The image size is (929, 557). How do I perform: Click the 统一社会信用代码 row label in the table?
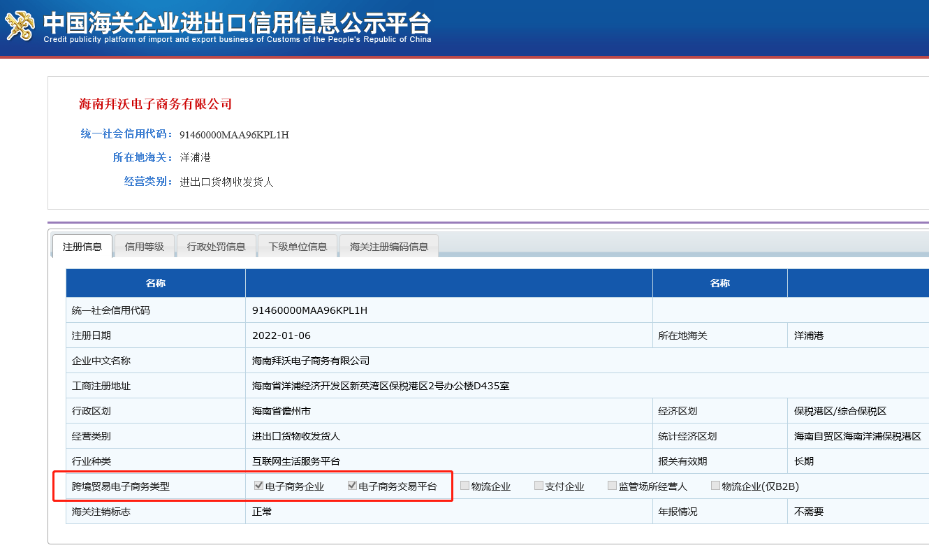pyautogui.click(x=111, y=310)
